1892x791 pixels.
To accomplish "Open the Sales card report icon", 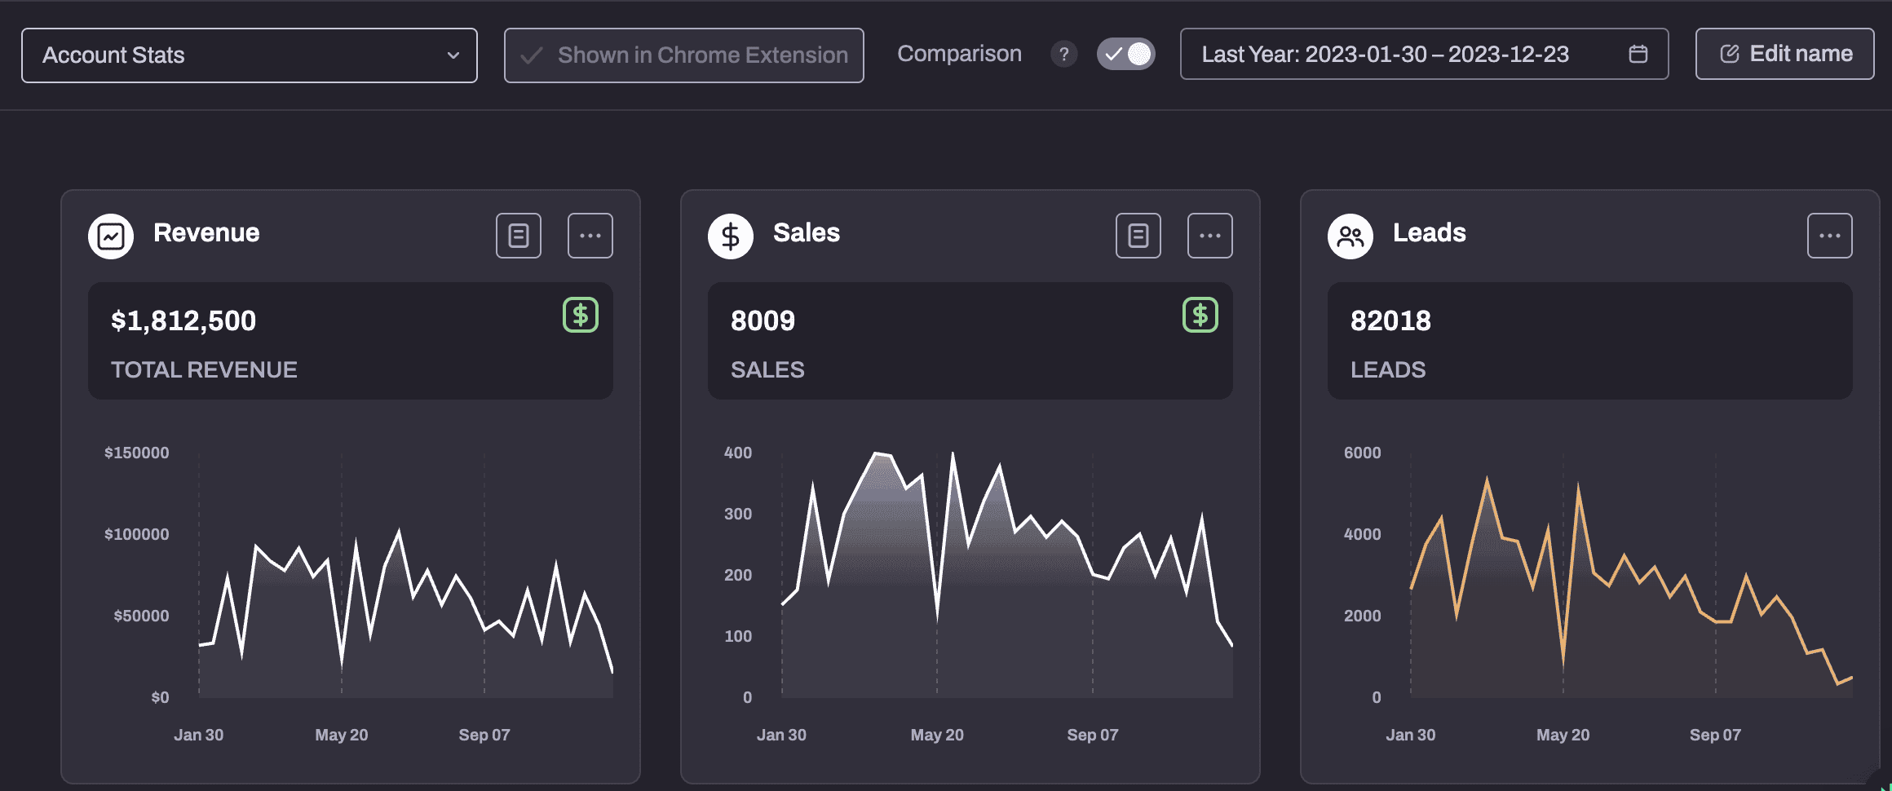I will 1138,236.
